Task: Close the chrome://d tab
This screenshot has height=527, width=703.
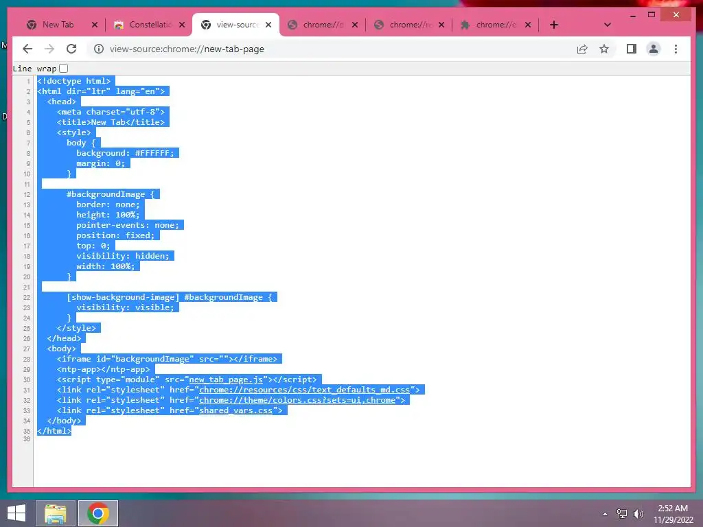Action: click(x=355, y=25)
